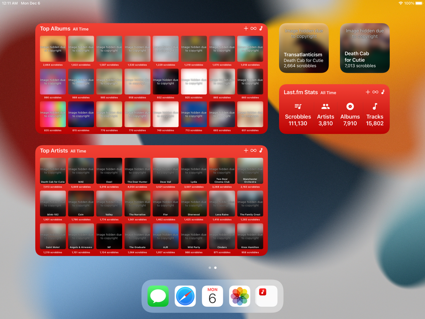The height and width of the screenshot is (319, 425).
Task: Tap the 'Top Albums' widget title
Action: coord(55,29)
